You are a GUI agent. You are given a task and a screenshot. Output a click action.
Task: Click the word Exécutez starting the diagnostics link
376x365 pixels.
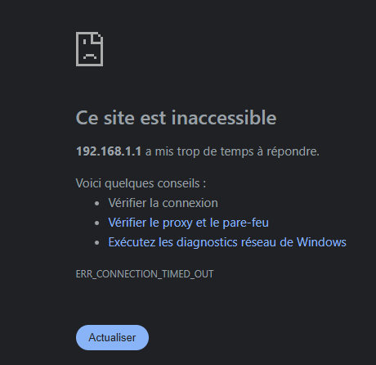(x=132, y=242)
